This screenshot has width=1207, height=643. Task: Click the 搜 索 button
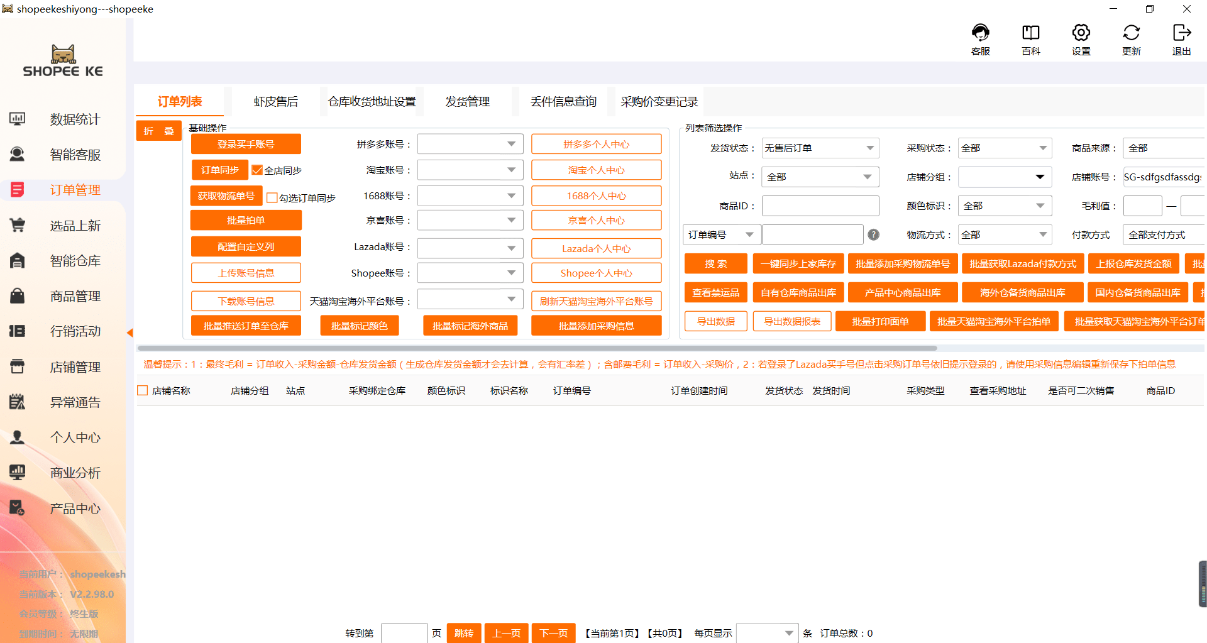[715, 263]
